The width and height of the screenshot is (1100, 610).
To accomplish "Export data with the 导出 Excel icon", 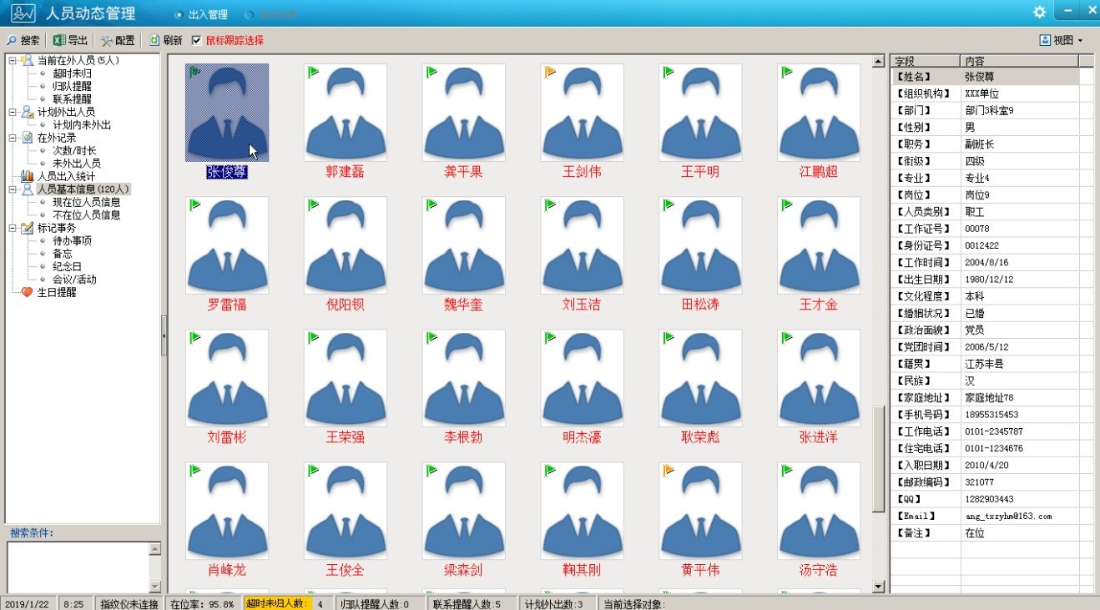I will click(59, 40).
